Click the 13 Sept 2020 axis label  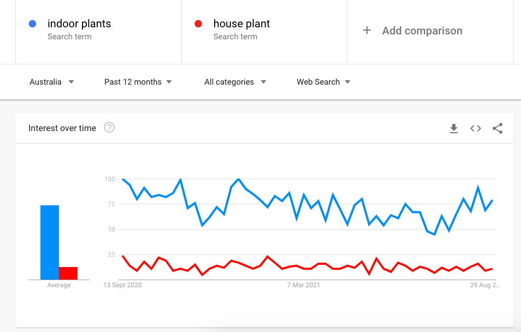(x=122, y=285)
